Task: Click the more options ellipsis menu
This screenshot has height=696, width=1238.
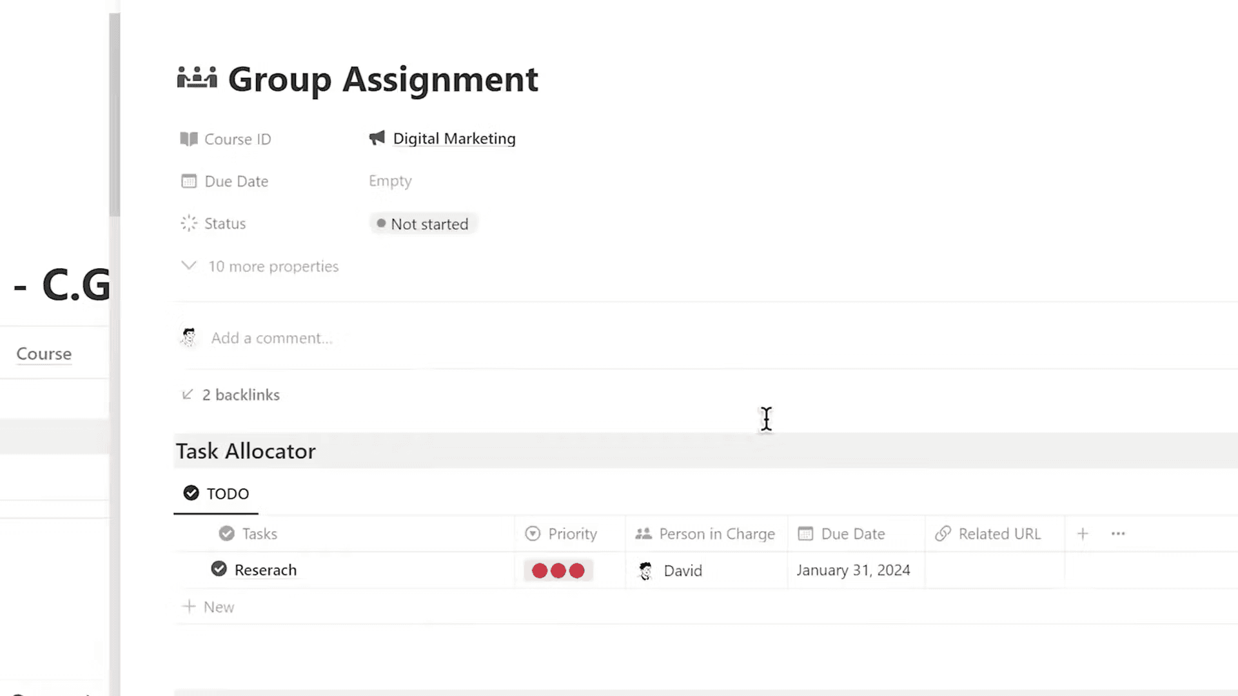Action: click(1118, 534)
